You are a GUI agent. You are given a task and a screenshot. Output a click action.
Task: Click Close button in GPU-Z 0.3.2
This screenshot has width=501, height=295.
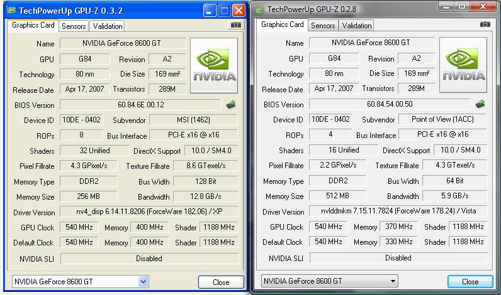coord(221,282)
